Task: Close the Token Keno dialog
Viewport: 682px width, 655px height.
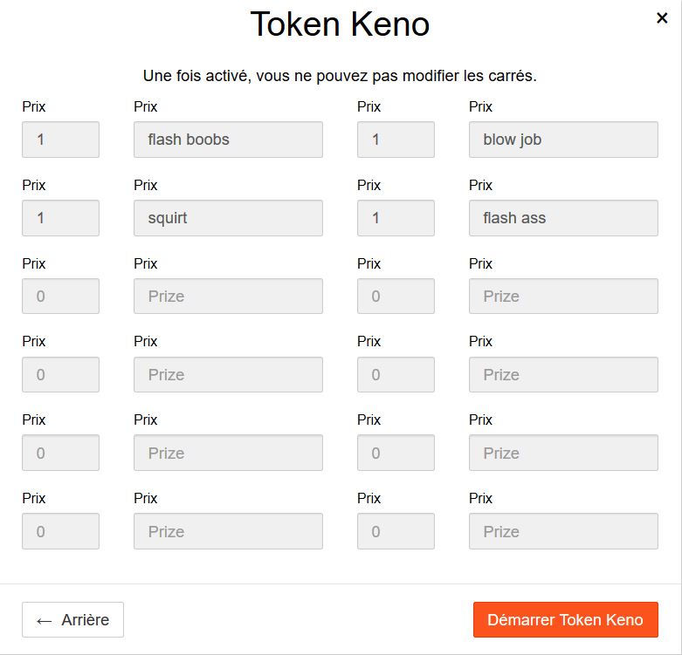Action: point(662,18)
